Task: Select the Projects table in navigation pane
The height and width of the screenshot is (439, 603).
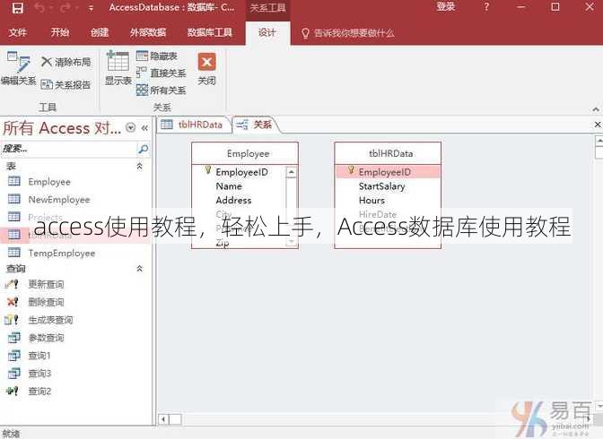Action: pyautogui.click(x=45, y=217)
